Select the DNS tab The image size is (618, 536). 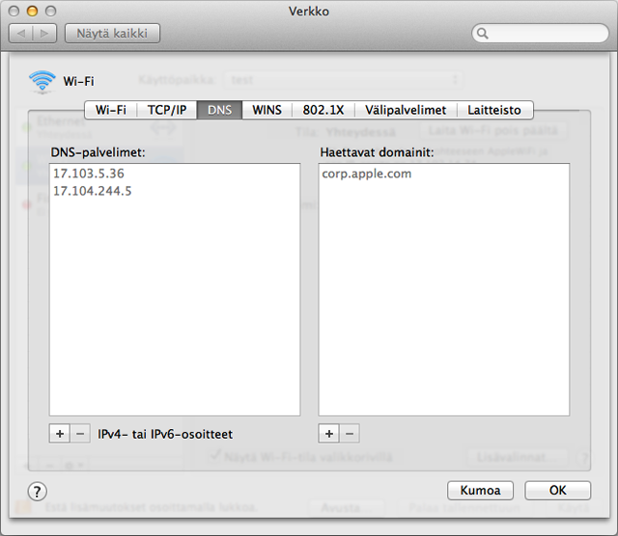point(219,110)
